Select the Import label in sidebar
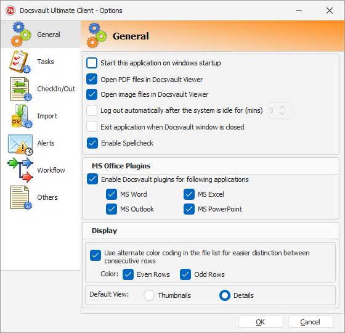This screenshot has width=345, height=333. click(x=47, y=116)
